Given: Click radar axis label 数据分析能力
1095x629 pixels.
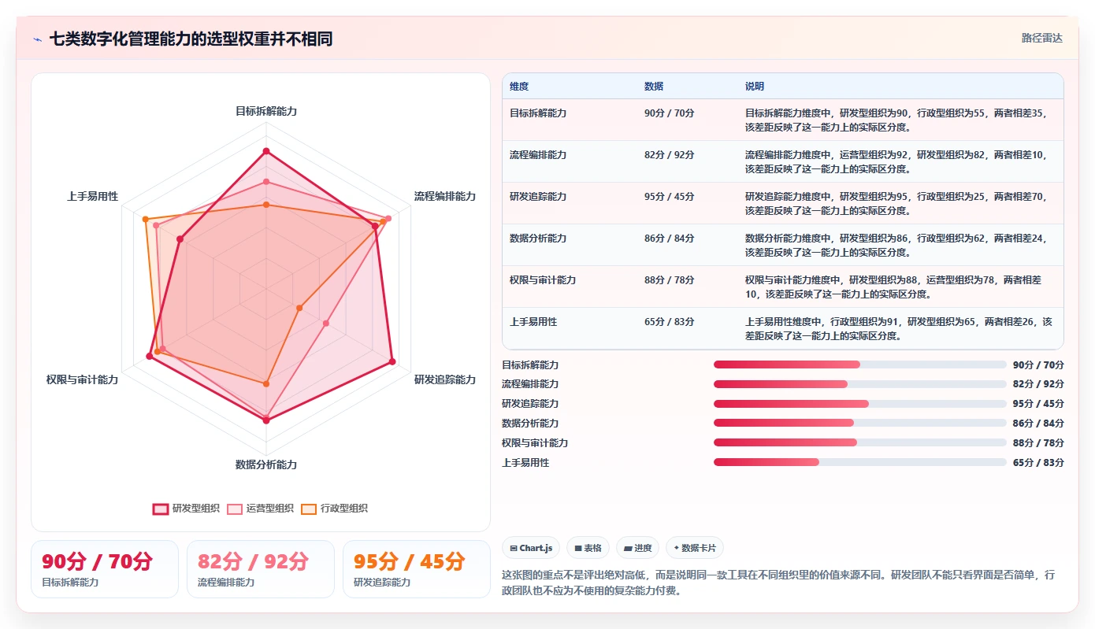Looking at the screenshot, I should click(266, 464).
